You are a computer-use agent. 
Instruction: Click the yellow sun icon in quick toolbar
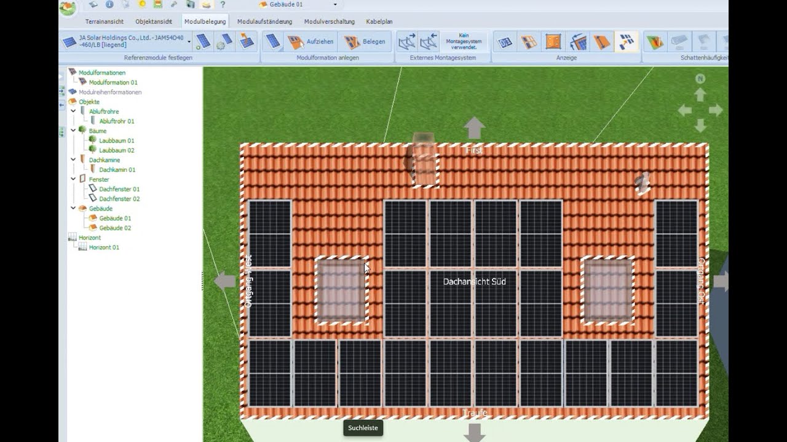[143, 4]
